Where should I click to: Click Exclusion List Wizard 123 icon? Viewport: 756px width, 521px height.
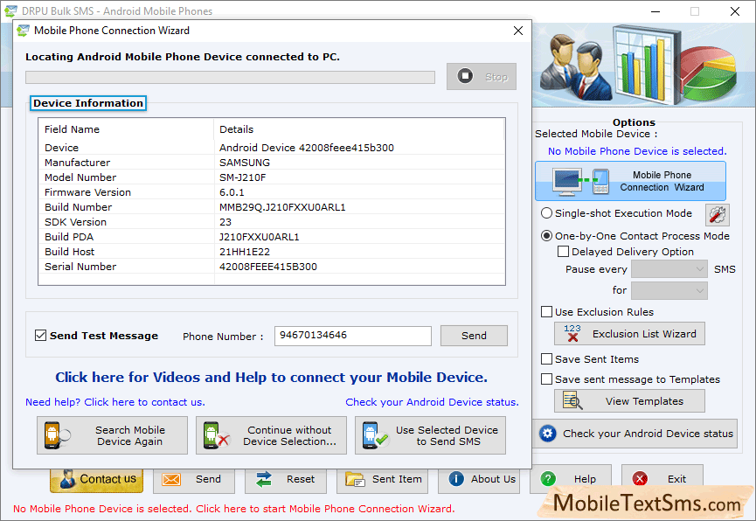coord(572,333)
